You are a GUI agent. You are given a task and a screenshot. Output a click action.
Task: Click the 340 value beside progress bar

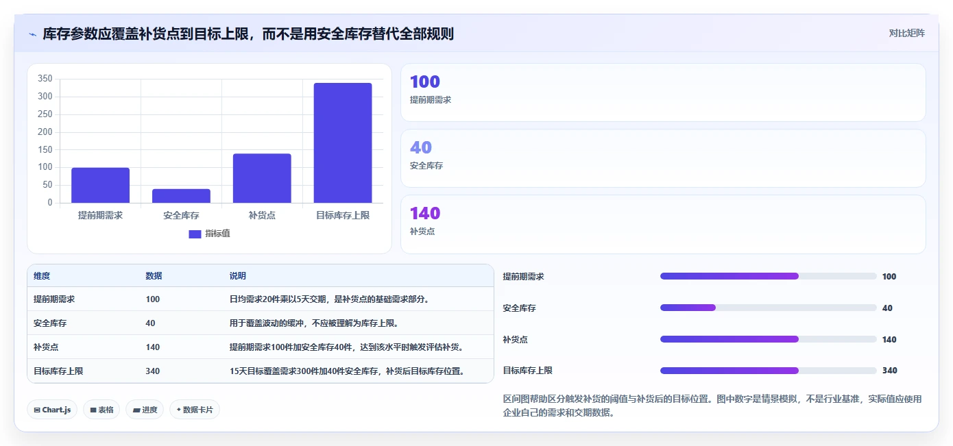click(889, 371)
